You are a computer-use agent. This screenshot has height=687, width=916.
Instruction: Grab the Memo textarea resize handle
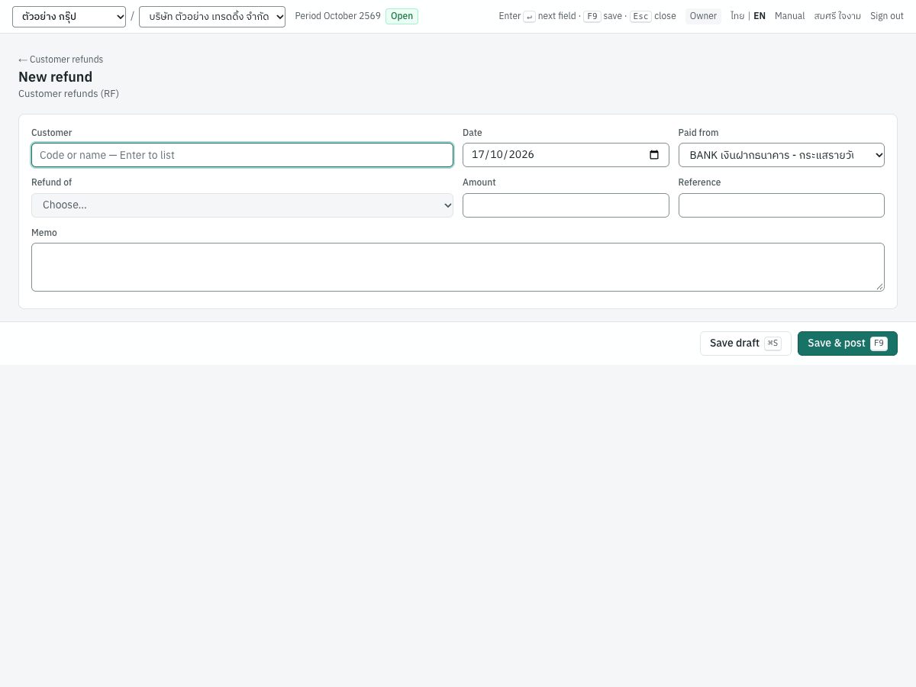879,286
